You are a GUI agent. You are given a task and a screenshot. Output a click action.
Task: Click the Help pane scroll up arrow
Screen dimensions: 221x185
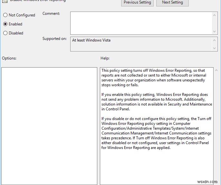point(216,70)
